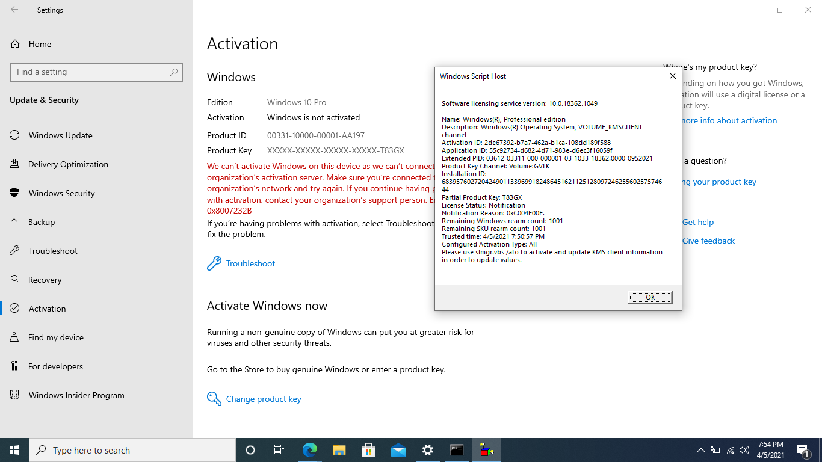Screen dimensions: 822x462
Task: Close the Windows Script Host dialog
Action: tap(673, 76)
